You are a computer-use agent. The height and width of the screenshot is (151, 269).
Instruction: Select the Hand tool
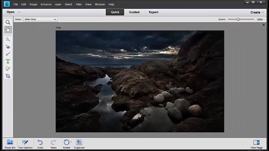click(x=8, y=30)
